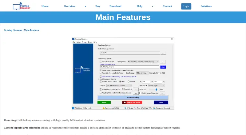Open the Overview navigation link
The image size is (246, 135).
(x=69, y=6)
